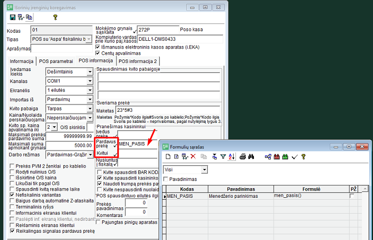Image resolution: width=373 pixels, height=240 pixels.
Task: Open the Neperskaičiuojama dropdown
Action: tap(90, 118)
